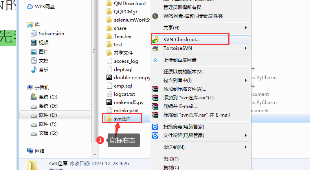Screen dimensions: 310x170
Task: Choose 还原以前的版本(V) from context menu
Action: 183,72
